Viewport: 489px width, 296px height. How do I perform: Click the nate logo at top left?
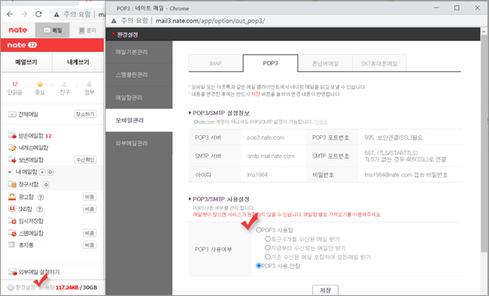pyautogui.click(x=18, y=30)
